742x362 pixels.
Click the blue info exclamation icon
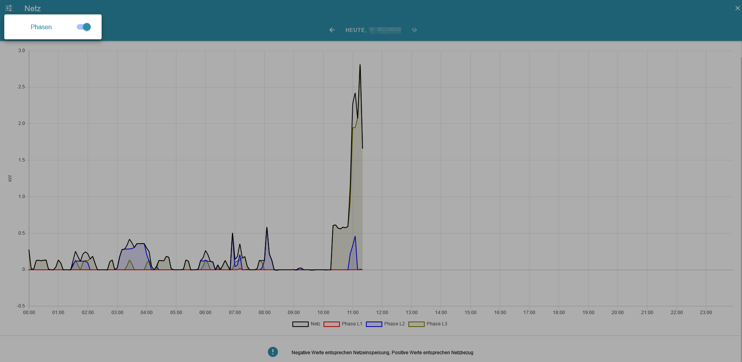273,352
